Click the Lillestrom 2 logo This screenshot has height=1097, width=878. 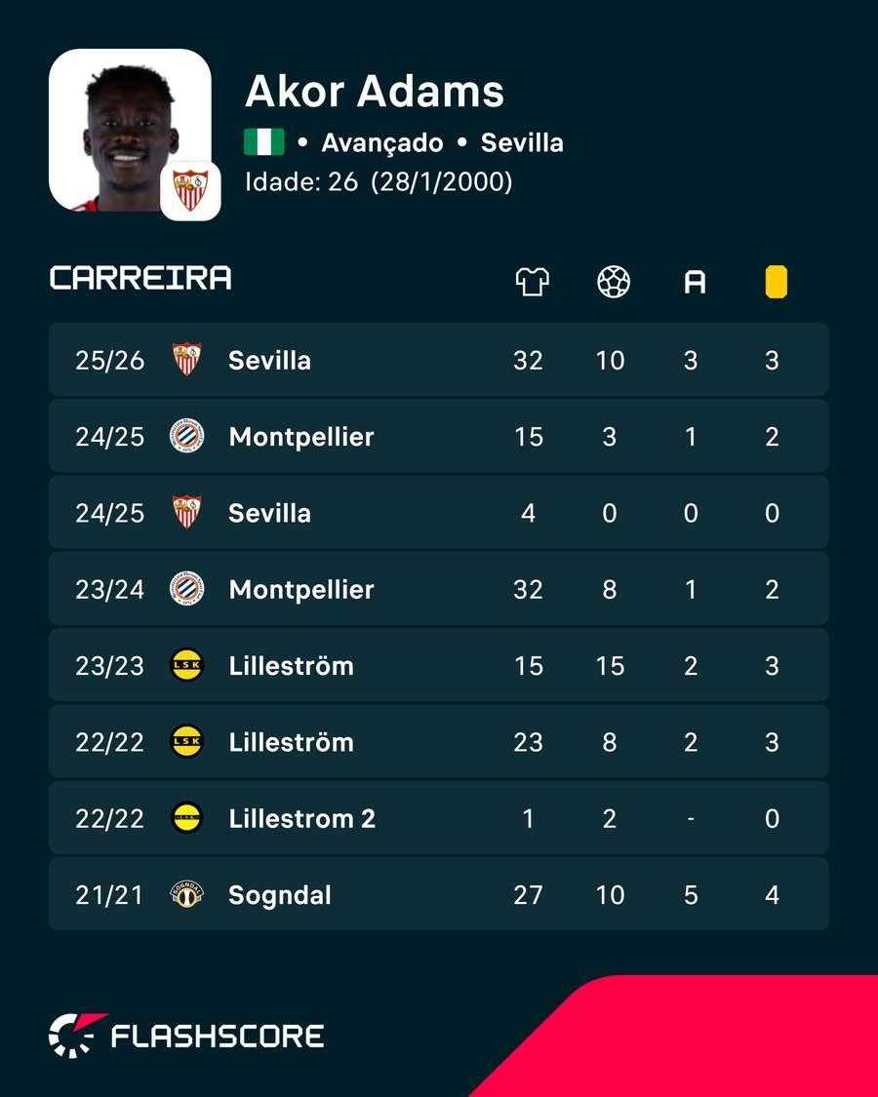pos(187,818)
